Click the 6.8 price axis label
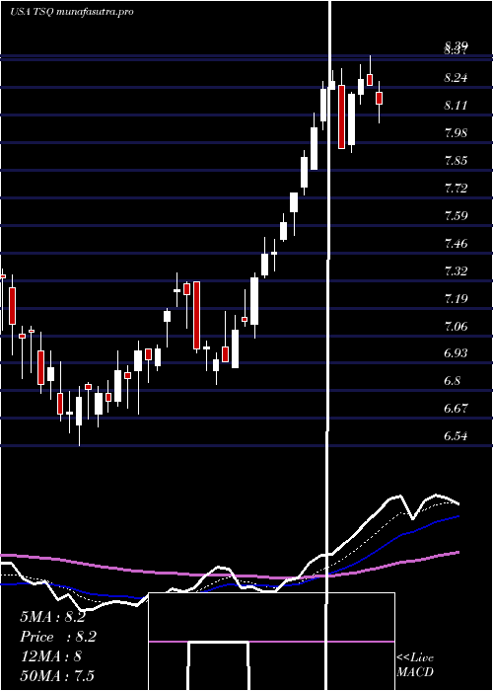Viewport: 493px width, 691px height. 453,381
